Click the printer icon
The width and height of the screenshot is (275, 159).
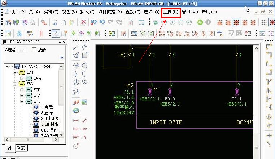(x=33, y=22)
